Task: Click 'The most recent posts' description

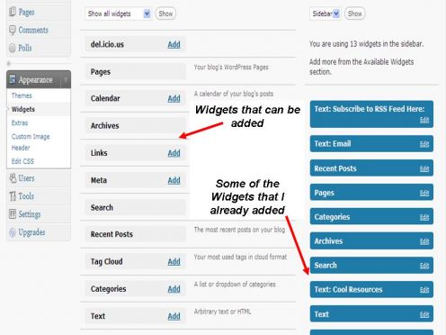Action: point(239,230)
